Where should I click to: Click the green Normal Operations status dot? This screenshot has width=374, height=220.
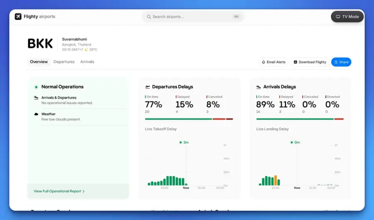pos(36,87)
